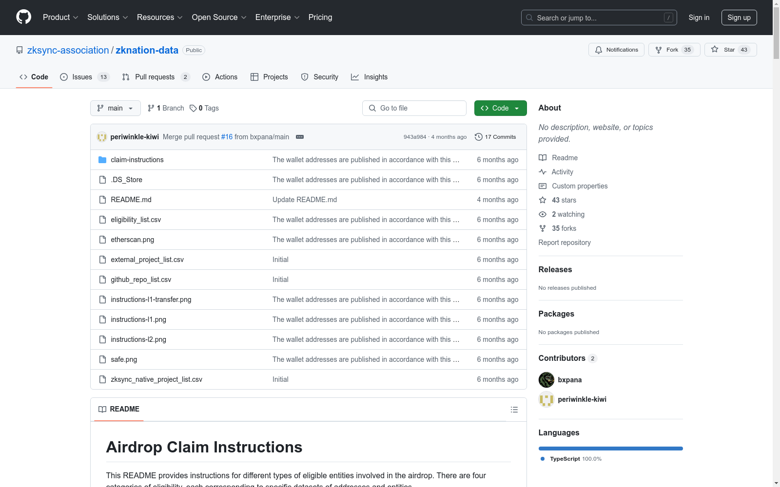Click the GitHub logo icon
This screenshot has width=780, height=487.
(x=23, y=17)
